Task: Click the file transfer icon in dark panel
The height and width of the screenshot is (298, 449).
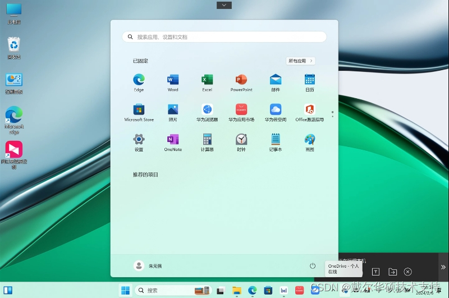Action: pos(392,272)
